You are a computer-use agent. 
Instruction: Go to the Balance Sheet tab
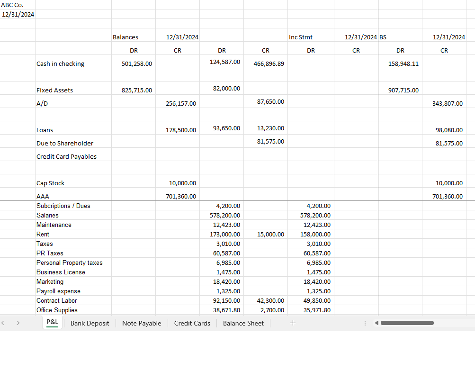pyautogui.click(x=243, y=323)
